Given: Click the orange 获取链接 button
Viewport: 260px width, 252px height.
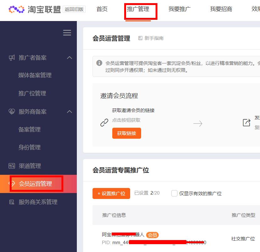Looking at the screenshot, I should click(x=126, y=133).
